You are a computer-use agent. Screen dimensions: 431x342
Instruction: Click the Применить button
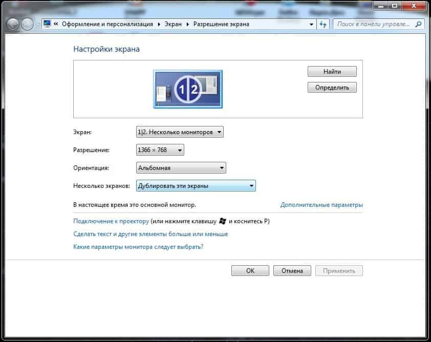[x=339, y=270]
